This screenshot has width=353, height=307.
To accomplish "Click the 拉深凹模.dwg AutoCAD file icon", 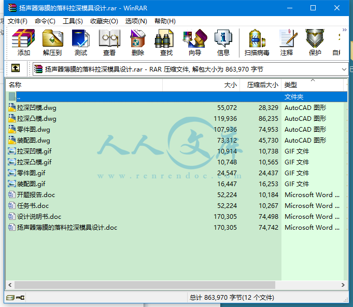I will [12, 107].
